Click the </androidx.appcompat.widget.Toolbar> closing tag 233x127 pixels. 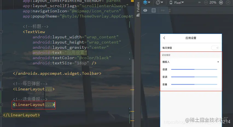pos(57,73)
